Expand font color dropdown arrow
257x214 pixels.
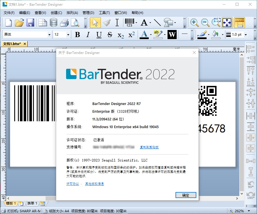(151, 35)
